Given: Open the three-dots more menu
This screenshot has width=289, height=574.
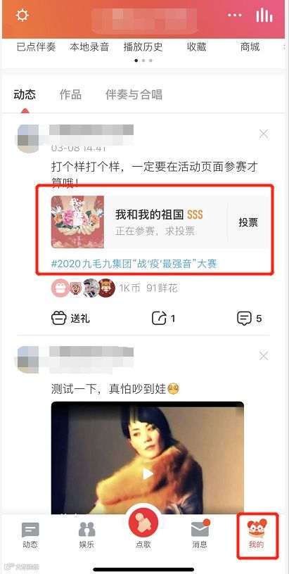Looking at the screenshot, I should [235, 15].
